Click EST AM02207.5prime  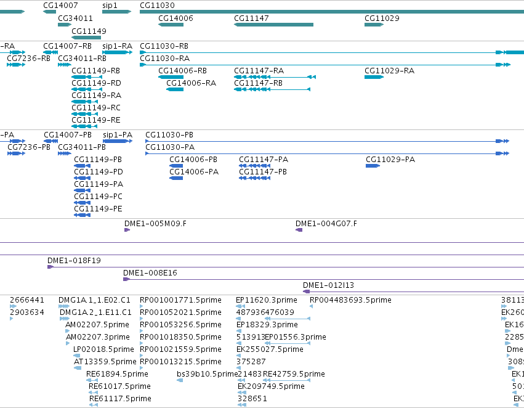coord(67,331)
